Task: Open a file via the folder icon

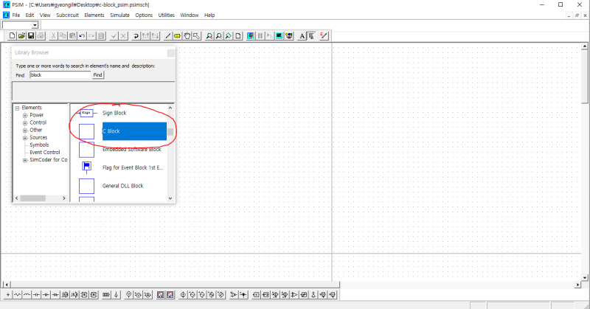Action: [21, 36]
